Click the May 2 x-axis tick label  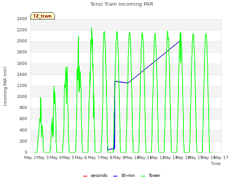click(x=30, y=157)
